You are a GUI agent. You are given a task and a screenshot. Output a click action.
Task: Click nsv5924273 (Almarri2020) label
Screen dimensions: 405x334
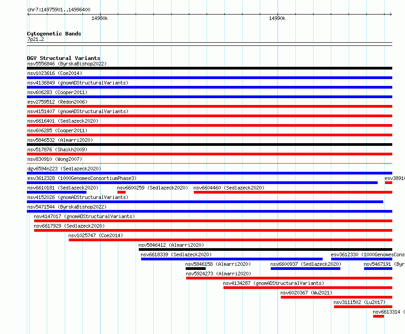(218, 274)
